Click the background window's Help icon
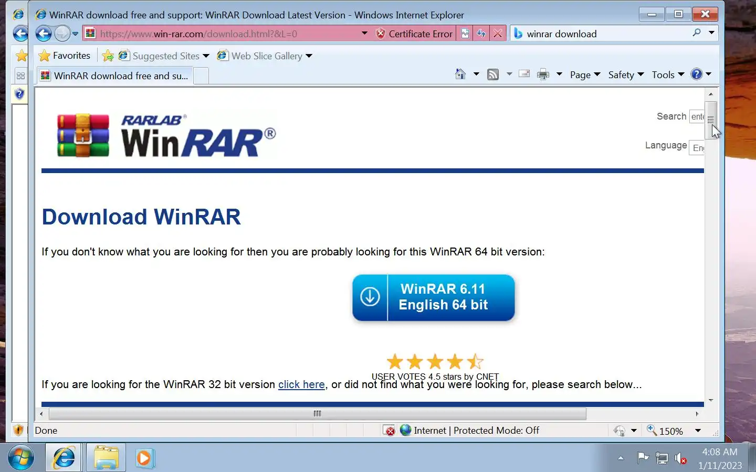Viewport: 756px width, 472px height. point(19,94)
